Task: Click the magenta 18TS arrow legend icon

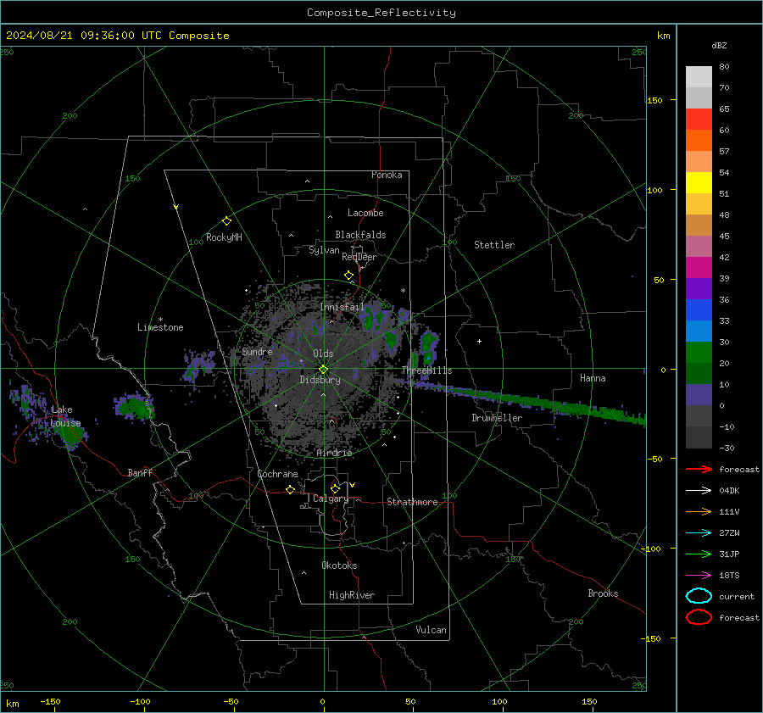Action: pos(699,576)
